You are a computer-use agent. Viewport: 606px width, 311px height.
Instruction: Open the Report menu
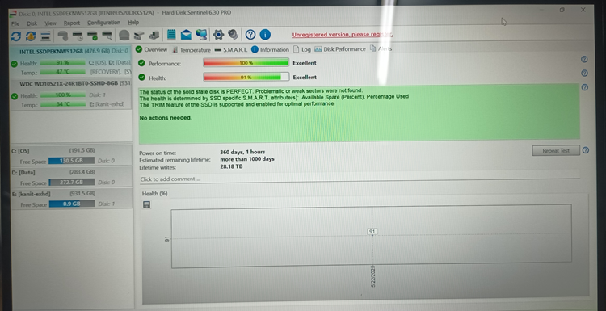(x=72, y=23)
